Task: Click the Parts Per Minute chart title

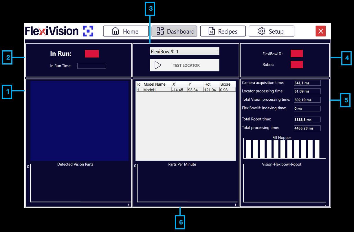Action: point(182,164)
